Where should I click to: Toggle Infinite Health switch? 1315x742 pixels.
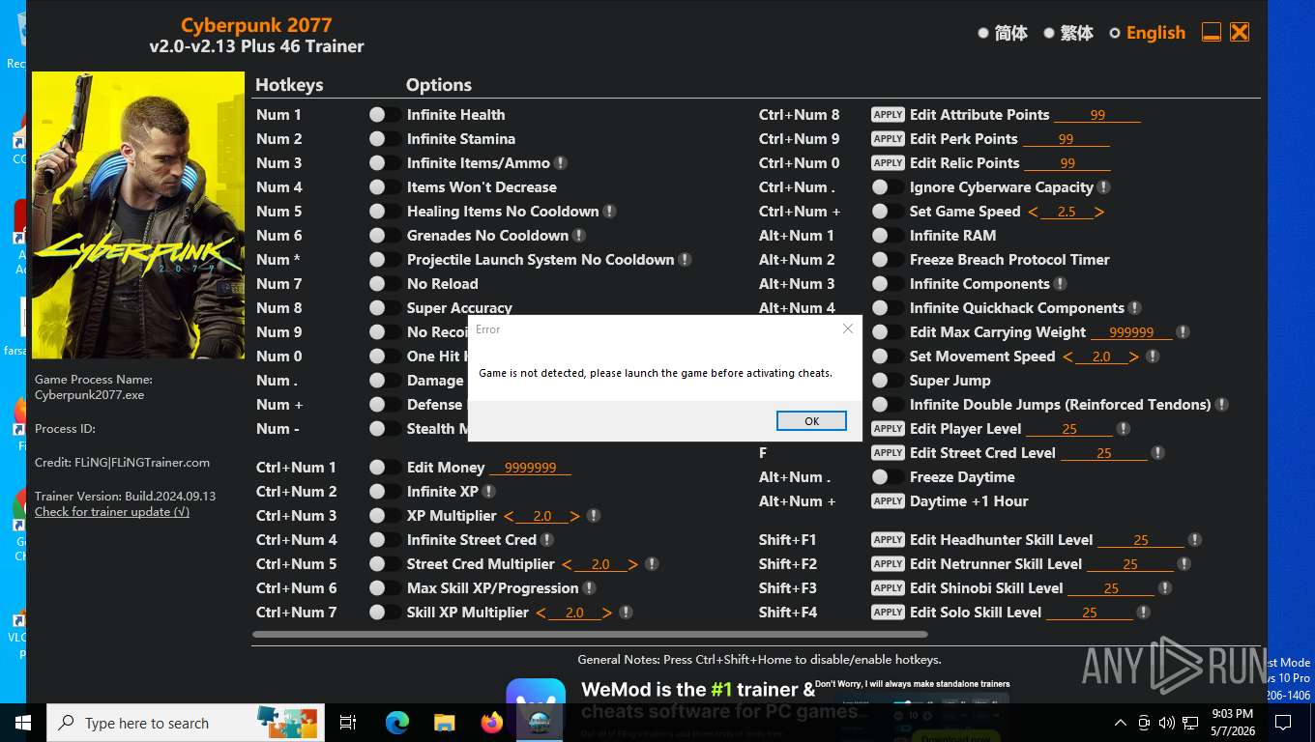[x=385, y=114]
